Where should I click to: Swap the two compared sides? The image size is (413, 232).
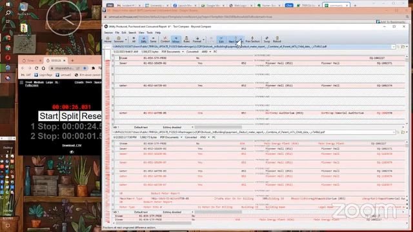267,40
